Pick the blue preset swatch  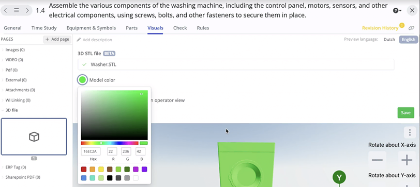84,178
